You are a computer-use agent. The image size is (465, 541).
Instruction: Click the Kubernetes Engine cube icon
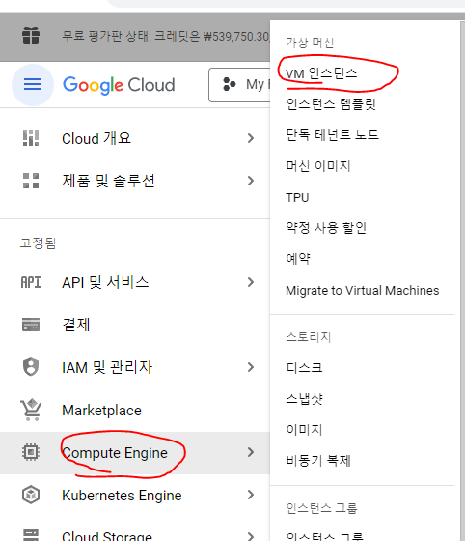[x=31, y=495]
